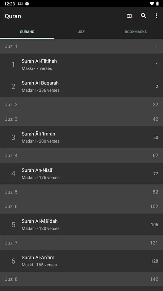
Task: Switch to the Bookmarks tab
Action: pyautogui.click(x=136, y=32)
